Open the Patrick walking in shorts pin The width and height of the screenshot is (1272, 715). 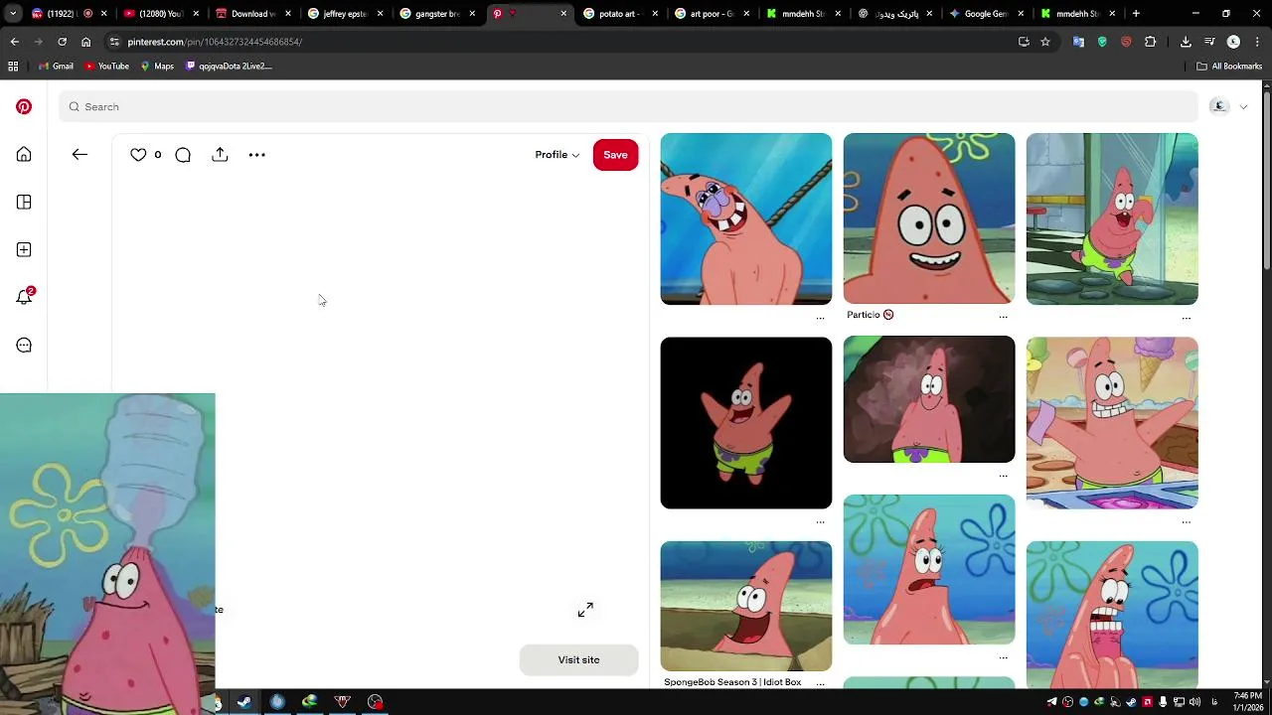point(1111,218)
